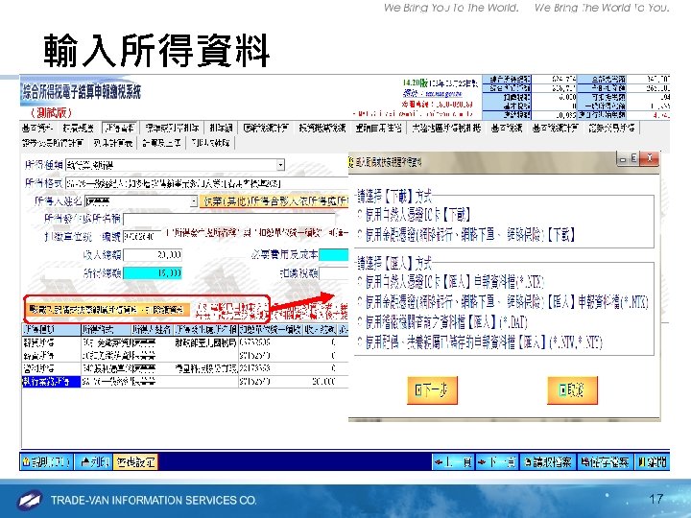Switch to the 扶養親屬 tab
The image size is (691, 518).
click(x=79, y=129)
